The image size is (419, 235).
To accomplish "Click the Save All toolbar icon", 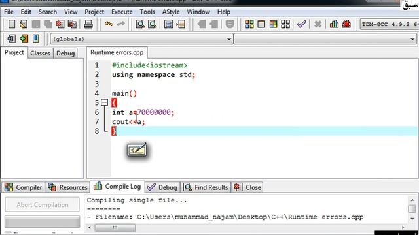I will tap(48, 24).
